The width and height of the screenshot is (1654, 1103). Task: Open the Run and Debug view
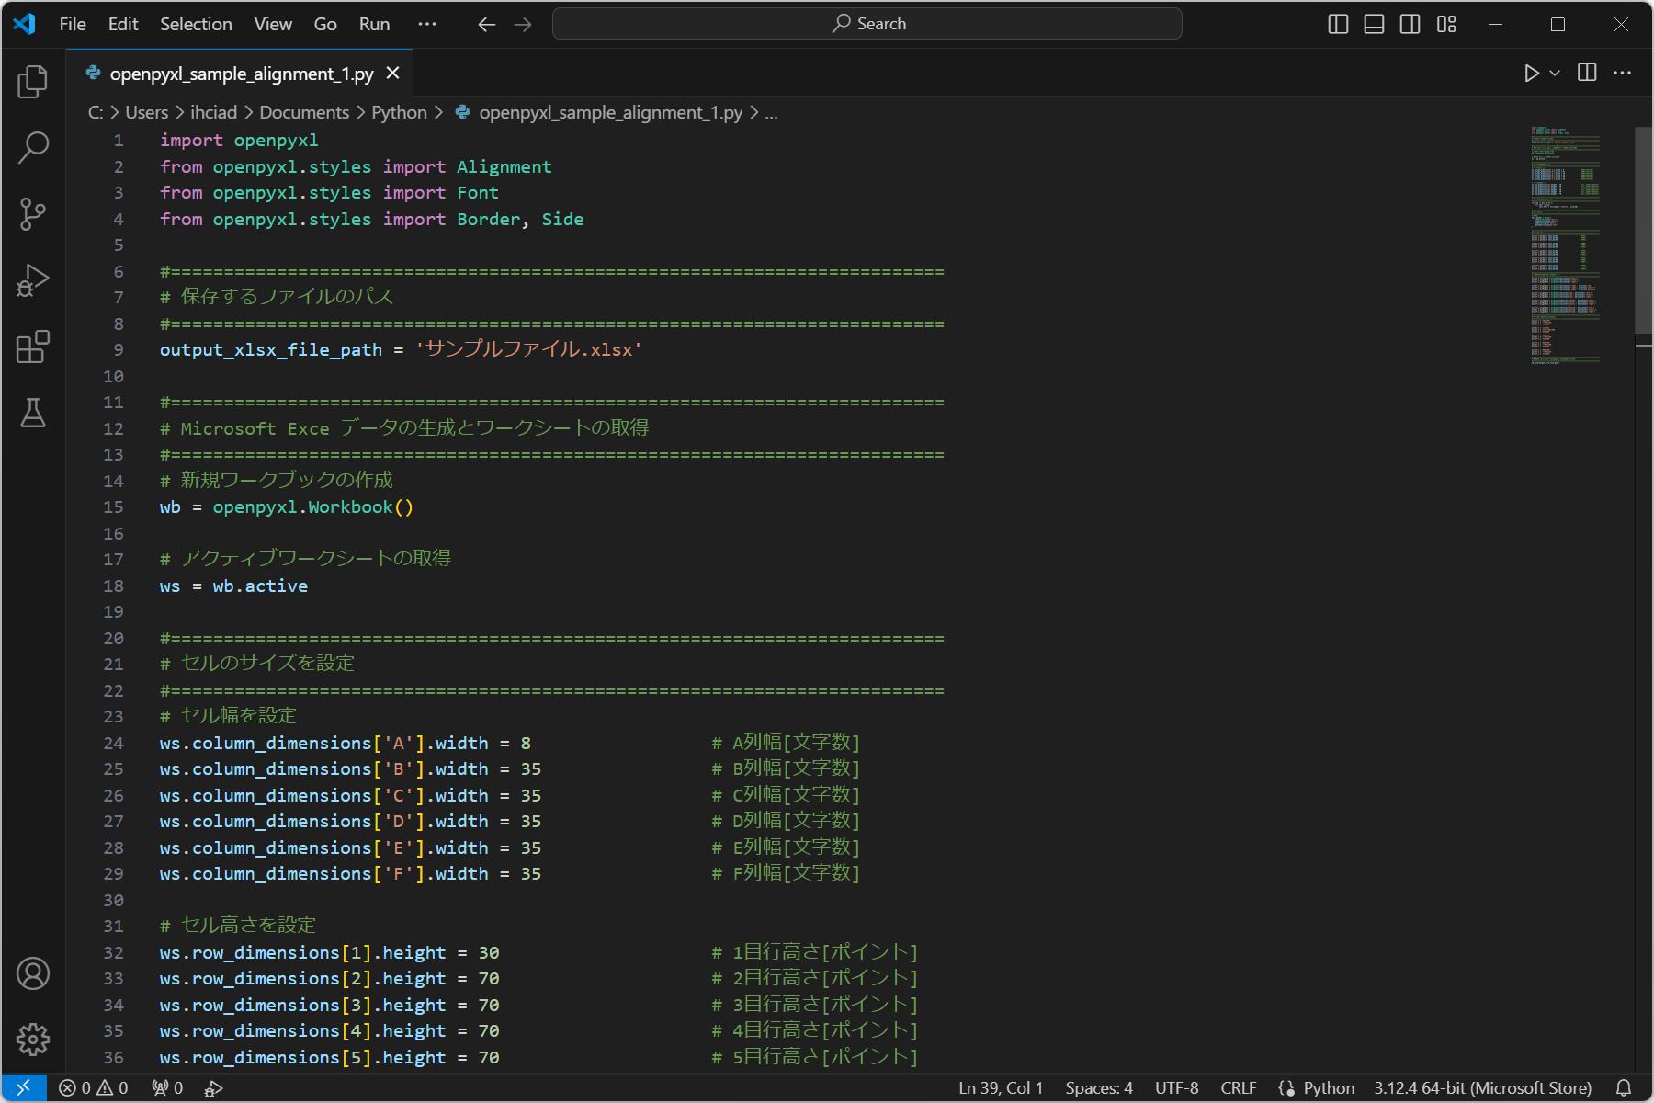tap(33, 280)
